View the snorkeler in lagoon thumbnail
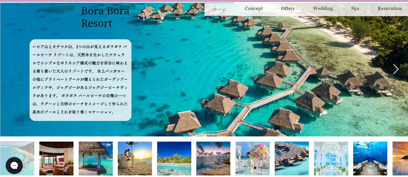The height and width of the screenshot is (177, 408). [174, 158]
